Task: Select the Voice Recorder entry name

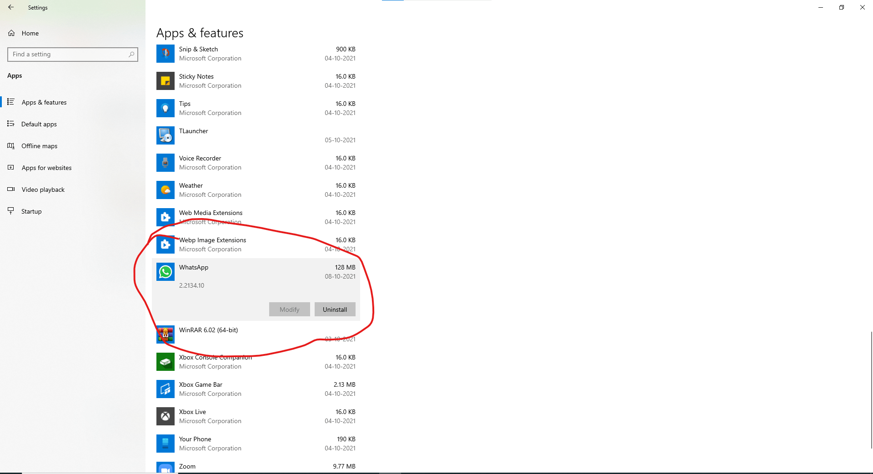Action: point(200,158)
